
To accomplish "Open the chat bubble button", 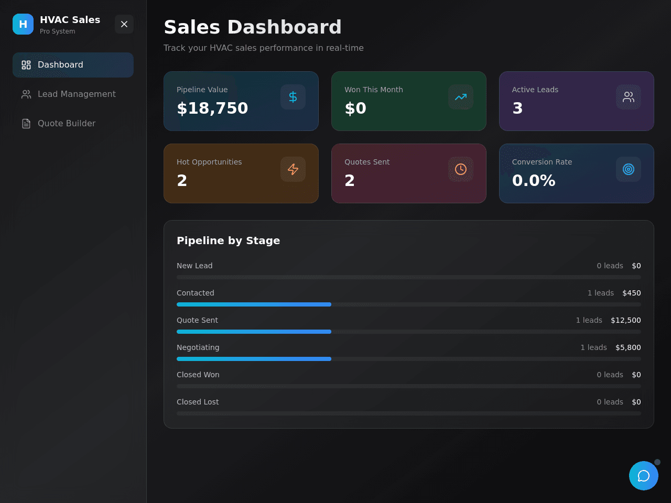I will tap(644, 476).
